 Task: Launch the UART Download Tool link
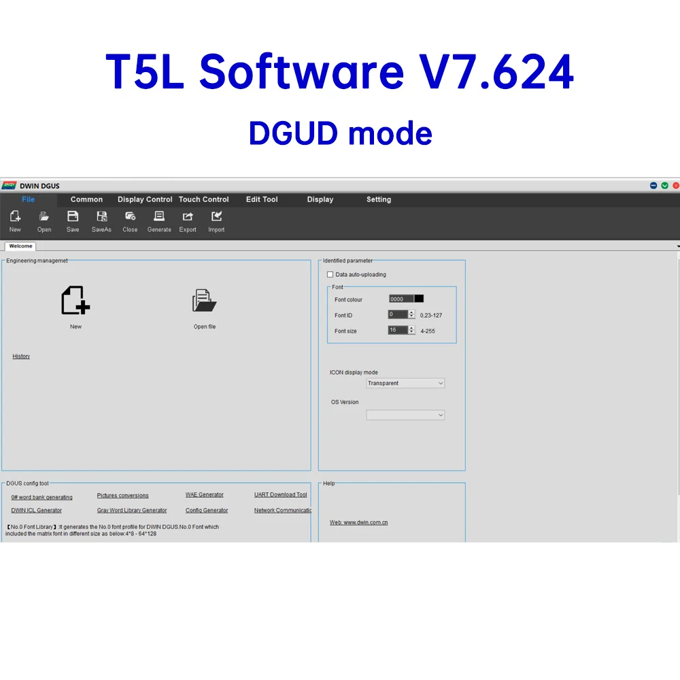(281, 495)
